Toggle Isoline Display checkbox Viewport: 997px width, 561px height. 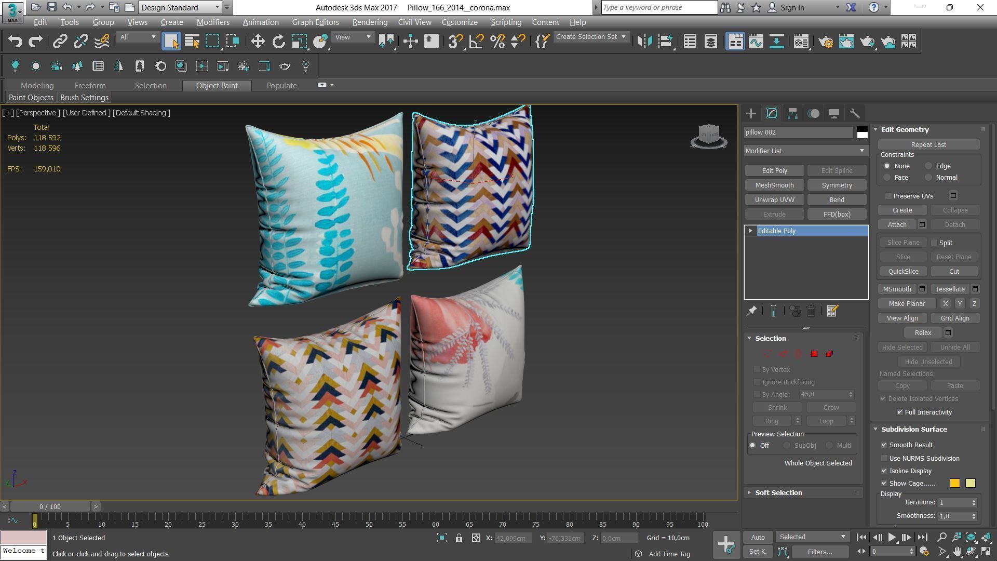click(x=884, y=471)
